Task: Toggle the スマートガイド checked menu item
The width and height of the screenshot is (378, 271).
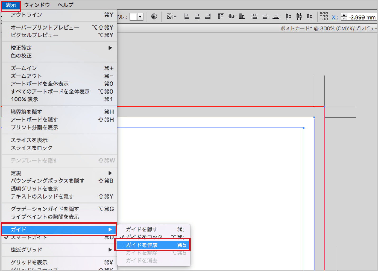Action: click(x=29, y=237)
